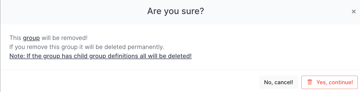Click the 'deleted permanently' sentence
Viewport: 360px width, 92px height.
(87, 47)
